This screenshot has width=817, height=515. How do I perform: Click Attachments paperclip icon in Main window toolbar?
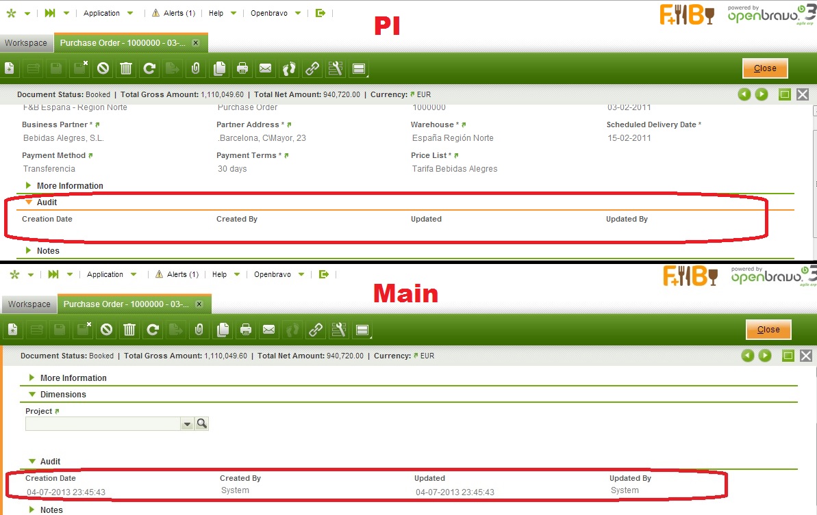point(199,329)
